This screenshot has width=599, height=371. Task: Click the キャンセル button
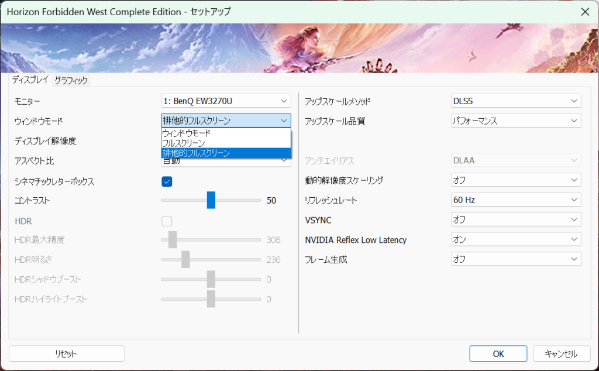click(561, 353)
